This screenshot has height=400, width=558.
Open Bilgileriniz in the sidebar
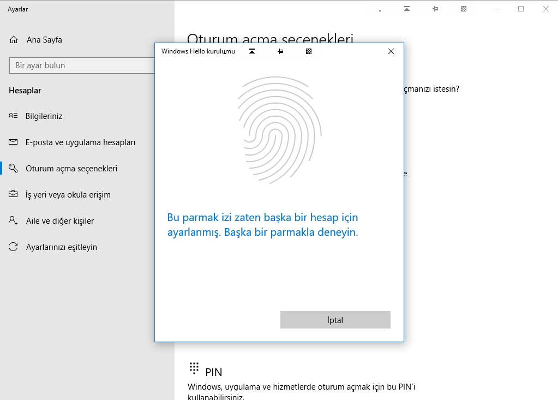pos(44,116)
